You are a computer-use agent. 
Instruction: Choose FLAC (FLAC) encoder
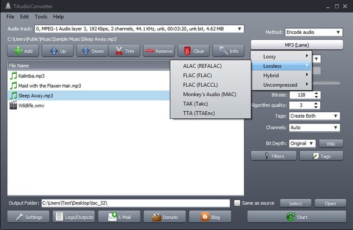tap(211, 75)
